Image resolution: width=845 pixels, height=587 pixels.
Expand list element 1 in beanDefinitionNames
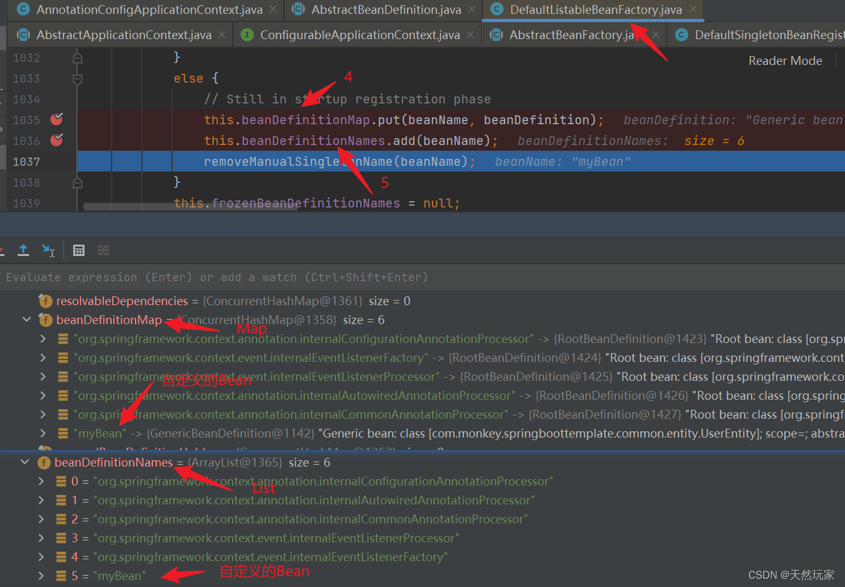41,500
